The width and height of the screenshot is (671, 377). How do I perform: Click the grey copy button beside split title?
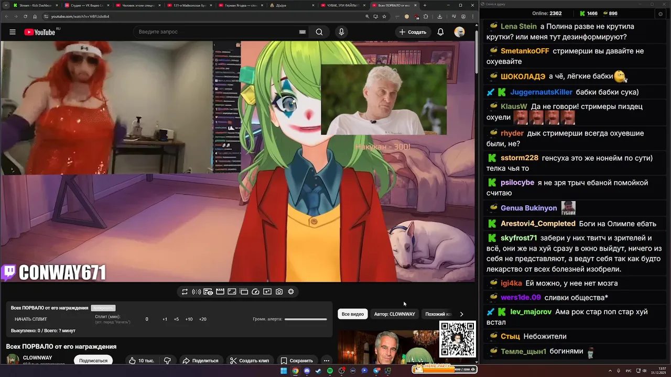[x=103, y=308]
